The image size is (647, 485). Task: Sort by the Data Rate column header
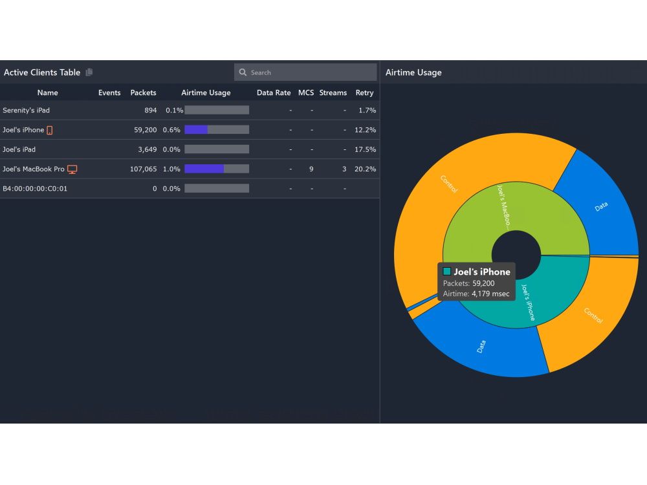click(x=274, y=92)
